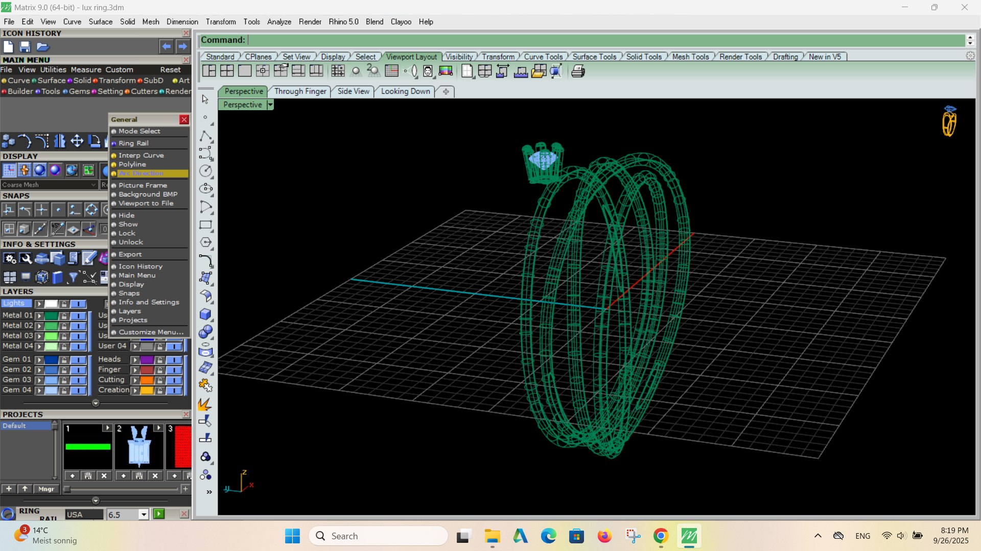Screen dimensions: 981x551
Task: Toggle lock on Gem 04 layer
Action: coord(64,390)
